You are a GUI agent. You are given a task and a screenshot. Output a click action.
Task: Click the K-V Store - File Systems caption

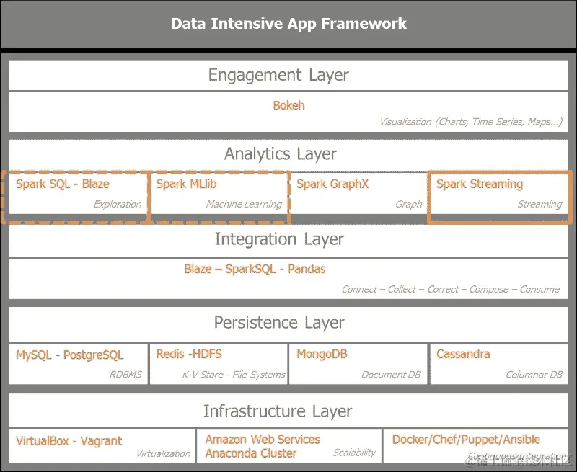click(x=234, y=375)
